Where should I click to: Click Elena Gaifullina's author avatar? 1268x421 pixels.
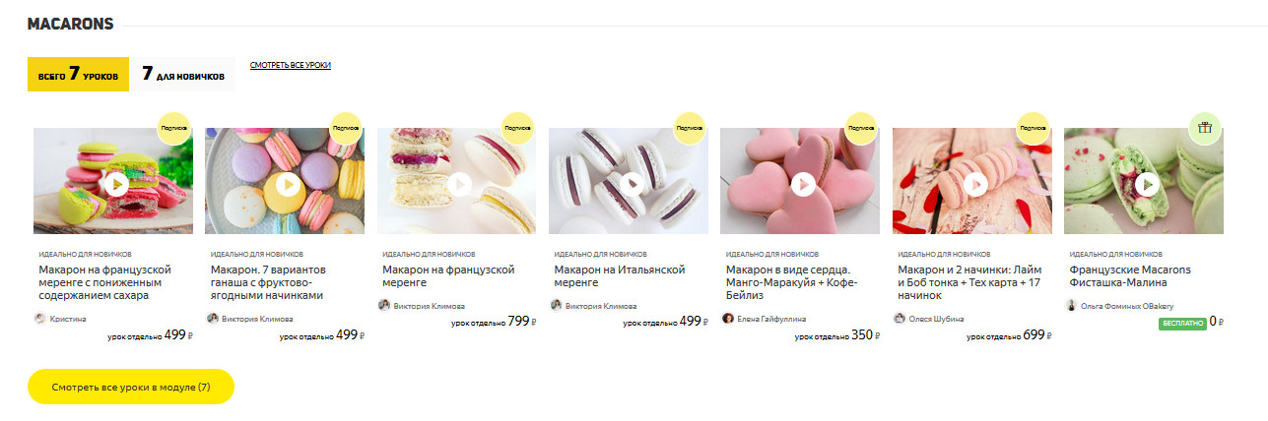click(x=728, y=319)
